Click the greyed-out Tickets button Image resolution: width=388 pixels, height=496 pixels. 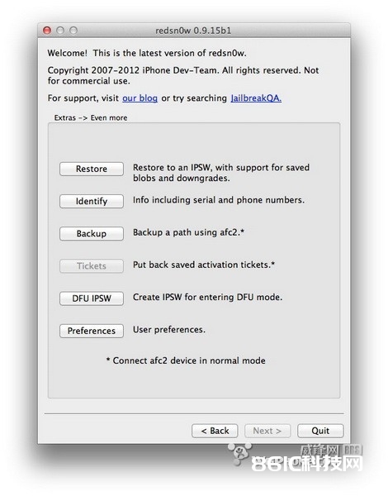pyautogui.click(x=92, y=266)
